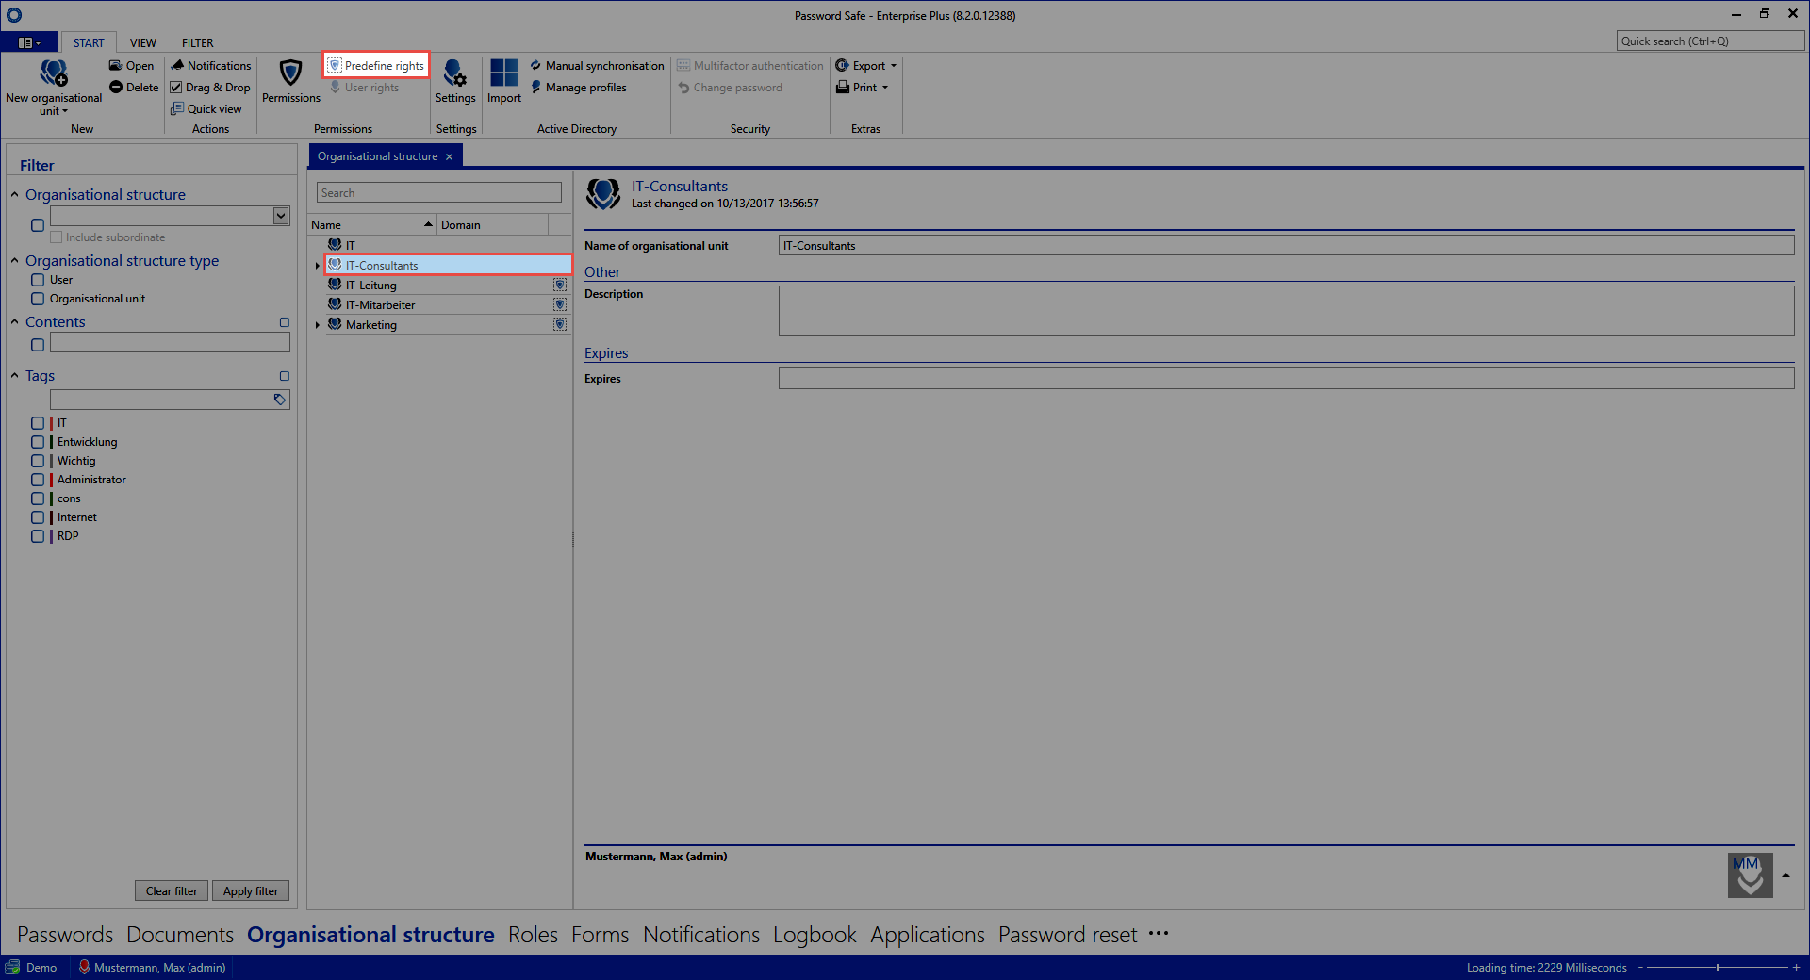Open the Roles module
The height and width of the screenshot is (980, 1810).
click(533, 935)
